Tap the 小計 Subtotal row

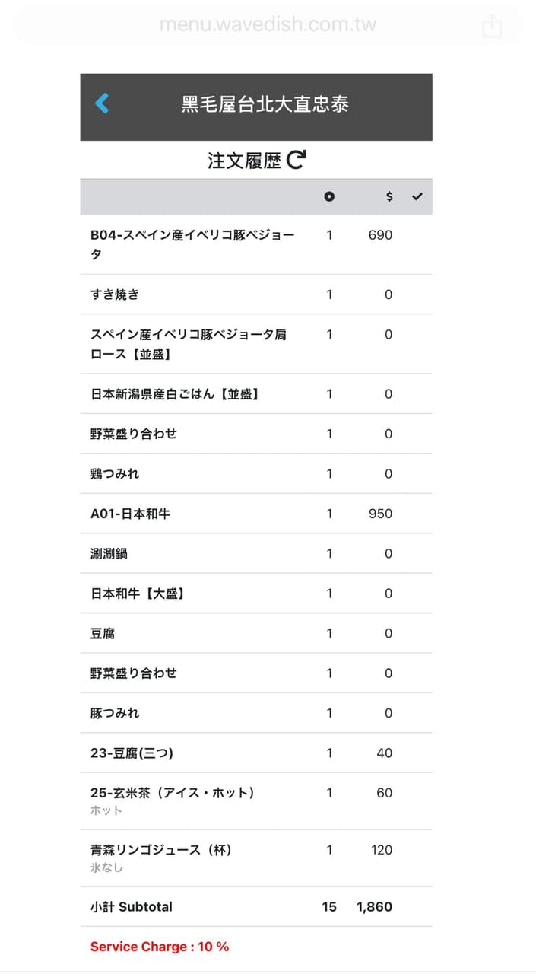(256, 907)
